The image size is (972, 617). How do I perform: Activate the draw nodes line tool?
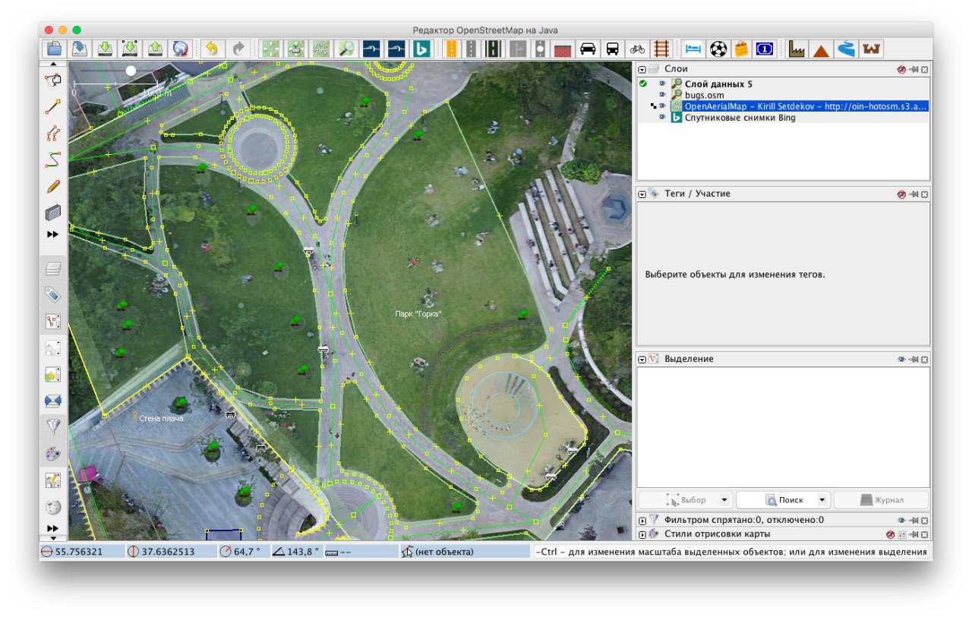[x=53, y=106]
